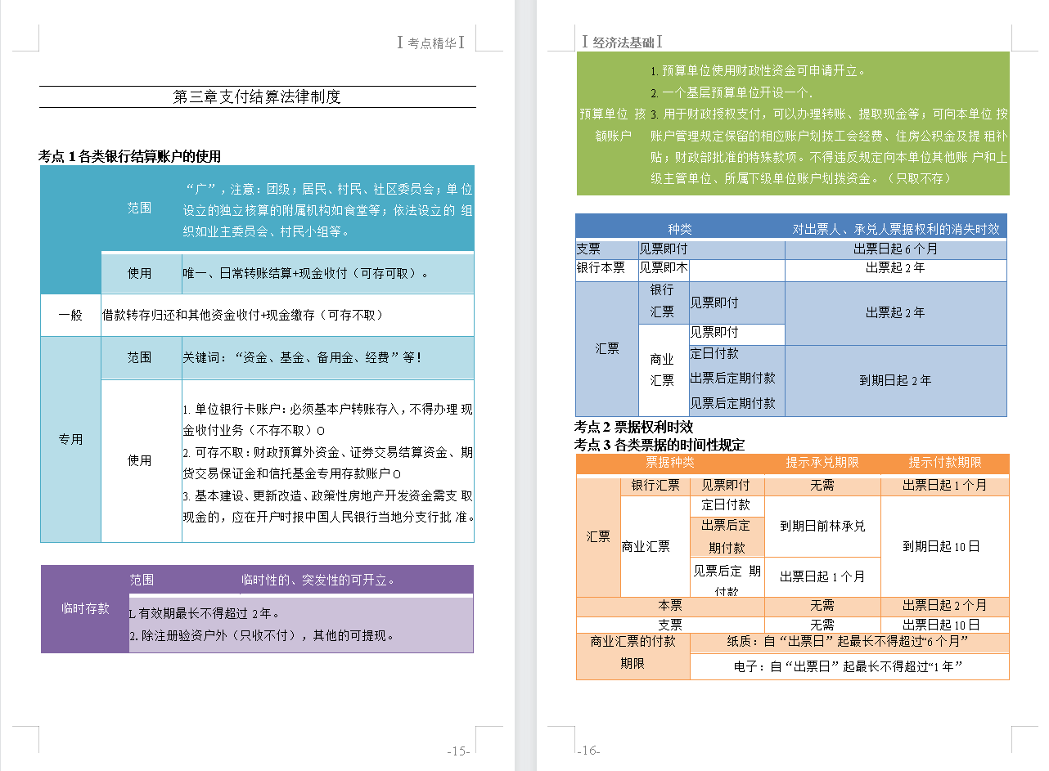Click the 提示付款期限 column header

pos(944,462)
